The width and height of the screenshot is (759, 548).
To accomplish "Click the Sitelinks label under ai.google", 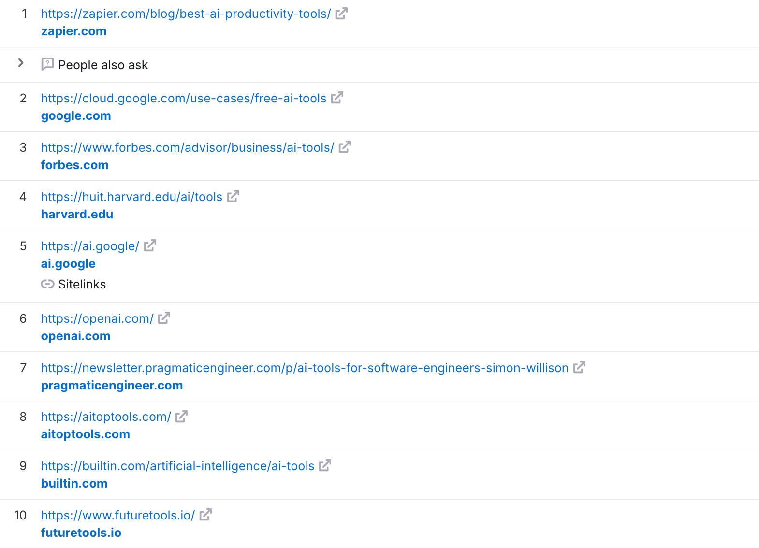I will click(82, 284).
